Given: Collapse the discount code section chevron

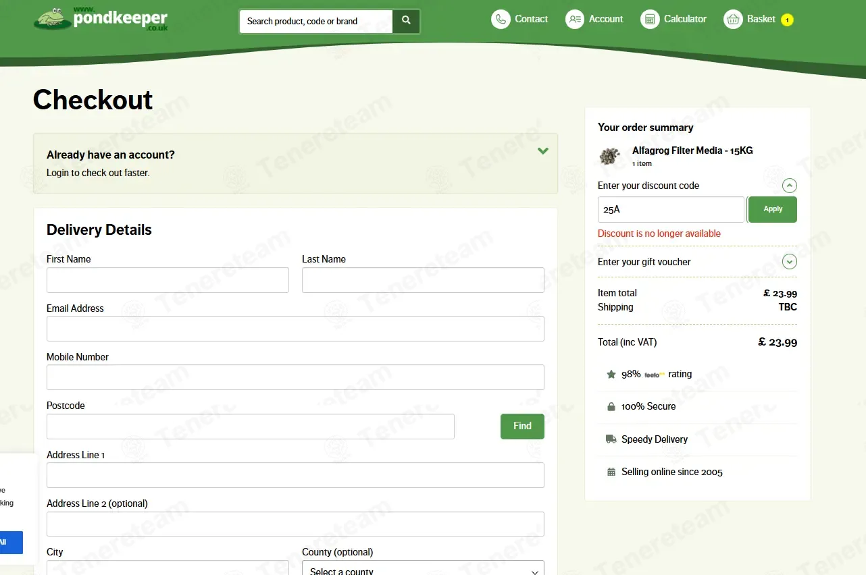Looking at the screenshot, I should pos(790,186).
